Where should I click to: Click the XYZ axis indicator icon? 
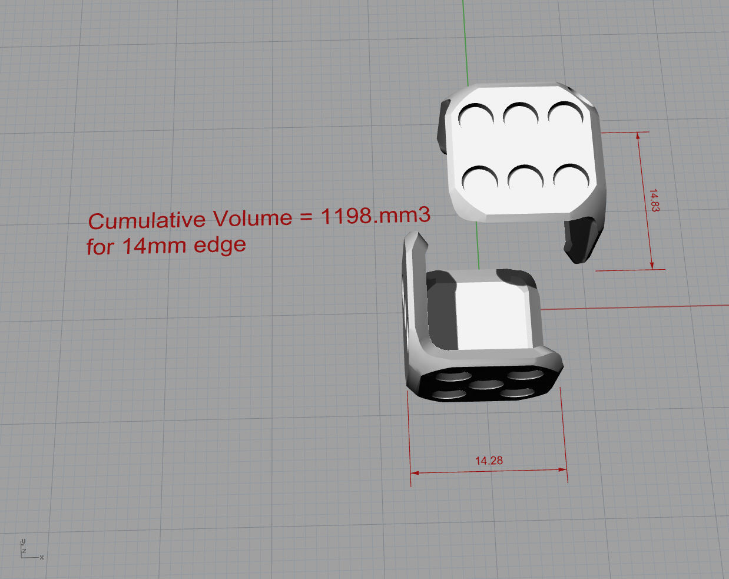click(32, 548)
